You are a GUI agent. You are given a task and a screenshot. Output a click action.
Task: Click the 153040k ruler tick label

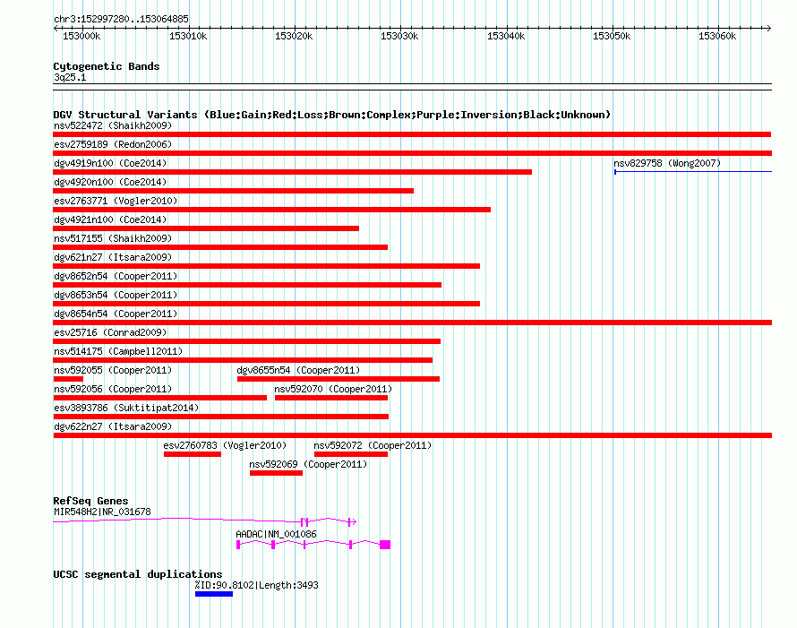point(506,37)
